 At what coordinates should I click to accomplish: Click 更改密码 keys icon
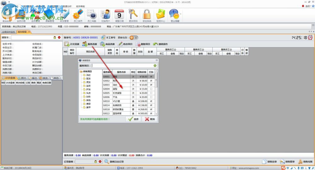(x=133, y=16)
